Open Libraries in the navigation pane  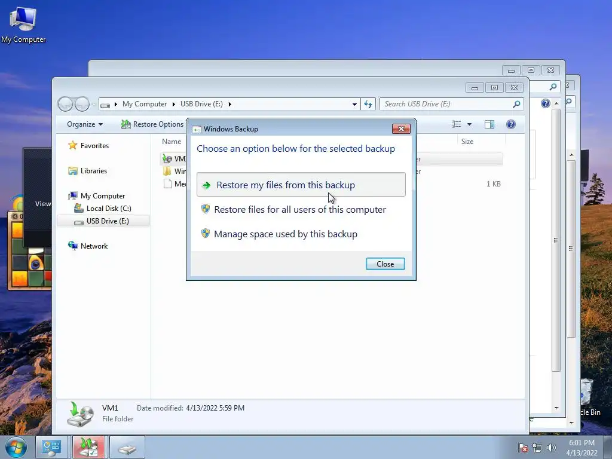point(94,171)
